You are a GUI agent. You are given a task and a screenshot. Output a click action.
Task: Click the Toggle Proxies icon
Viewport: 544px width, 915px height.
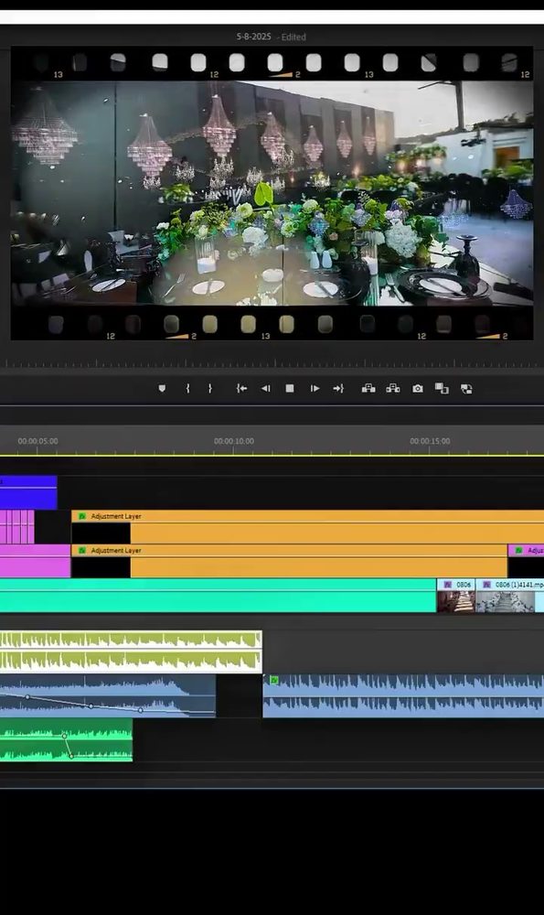(x=466, y=389)
